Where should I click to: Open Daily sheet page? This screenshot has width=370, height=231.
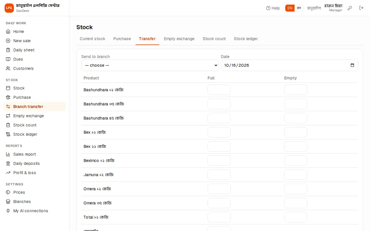[x=35, y=50]
